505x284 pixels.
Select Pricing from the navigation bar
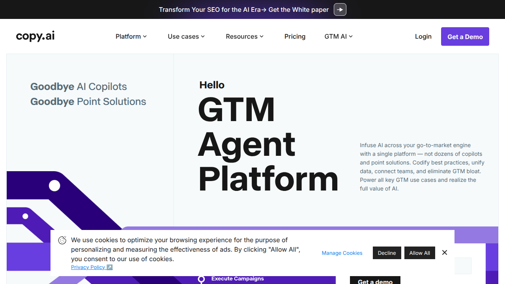coord(295,36)
